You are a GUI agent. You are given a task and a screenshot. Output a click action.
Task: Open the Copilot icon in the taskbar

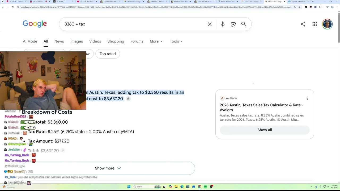pos(170,187)
